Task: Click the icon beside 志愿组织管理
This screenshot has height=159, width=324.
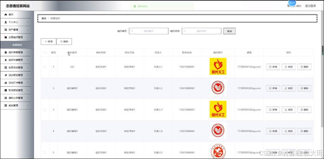Action: [x=6, y=37]
